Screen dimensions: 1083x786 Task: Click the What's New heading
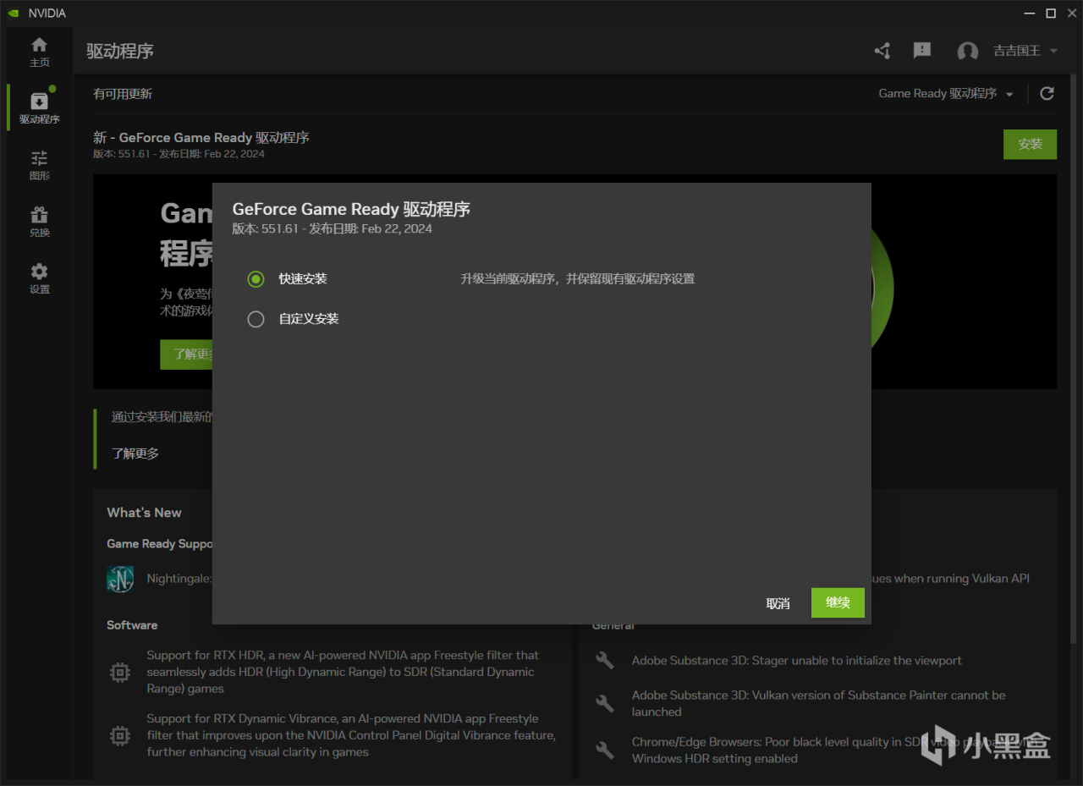[144, 513]
